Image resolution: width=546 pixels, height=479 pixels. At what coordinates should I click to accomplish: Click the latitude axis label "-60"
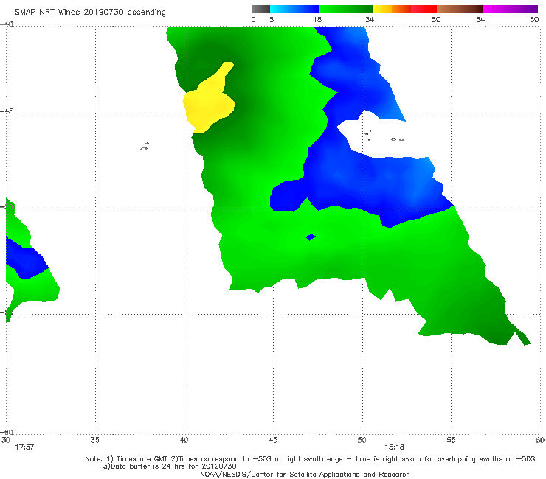point(7,432)
